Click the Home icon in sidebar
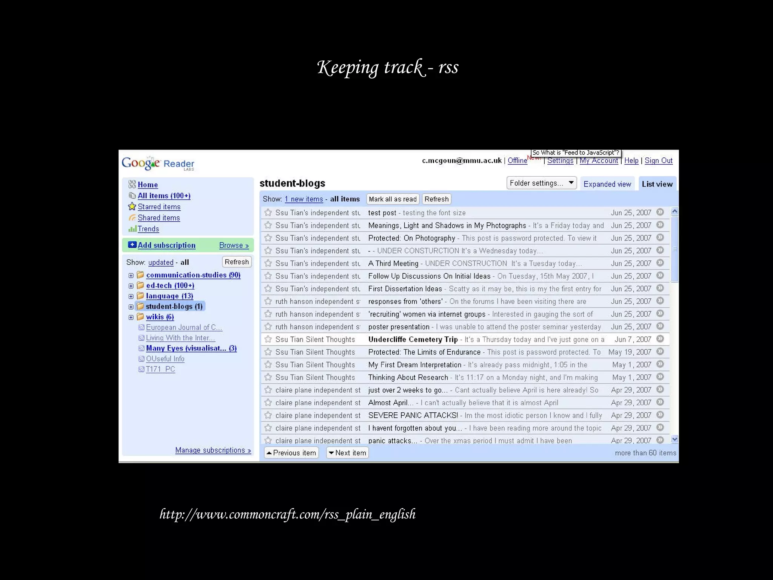The height and width of the screenshot is (580, 773). tap(132, 184)
